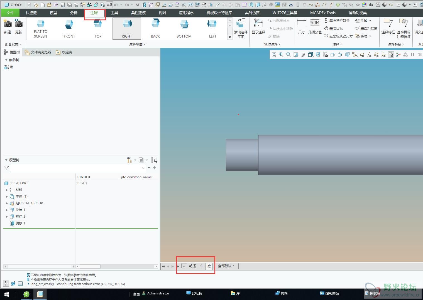This screenshot has width=423, height=300.
Task: Zoom in using in-graphics toolbar
Action: (281, 54)
